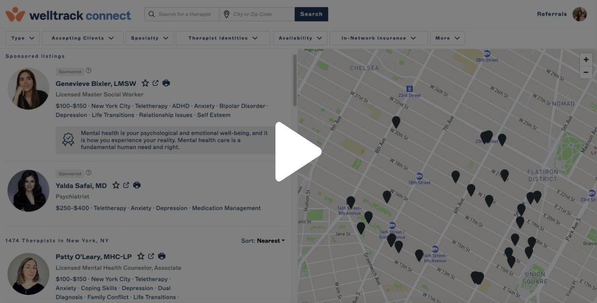Open Genevieve Bixler's profile in new tab icon
The image size is (597, 303).
155,83
